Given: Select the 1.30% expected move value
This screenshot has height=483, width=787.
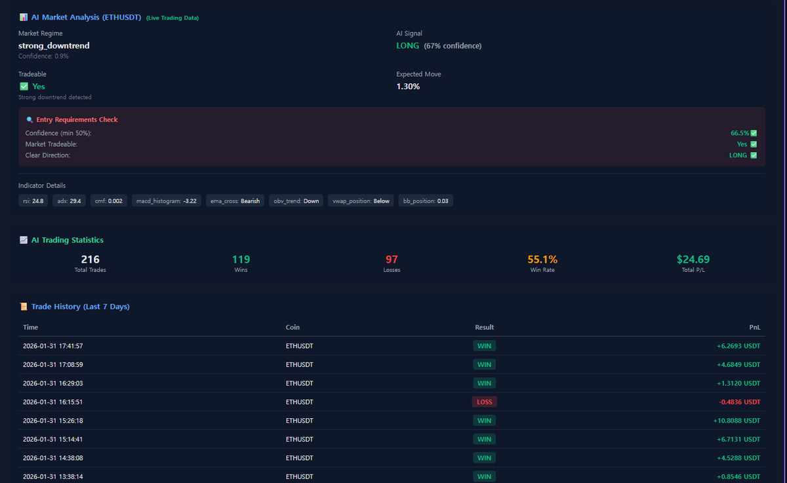Looking at the screenshot, I should 408,87.
